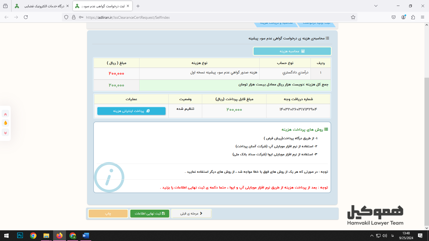The image size is (429, 241).
Task: Click the چاپ print button
Action: click(x=108, y=213)
